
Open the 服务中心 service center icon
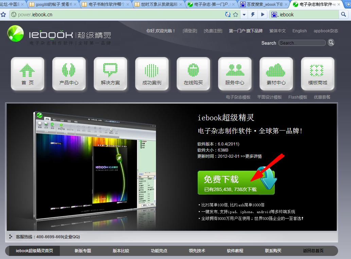point(235,74)
